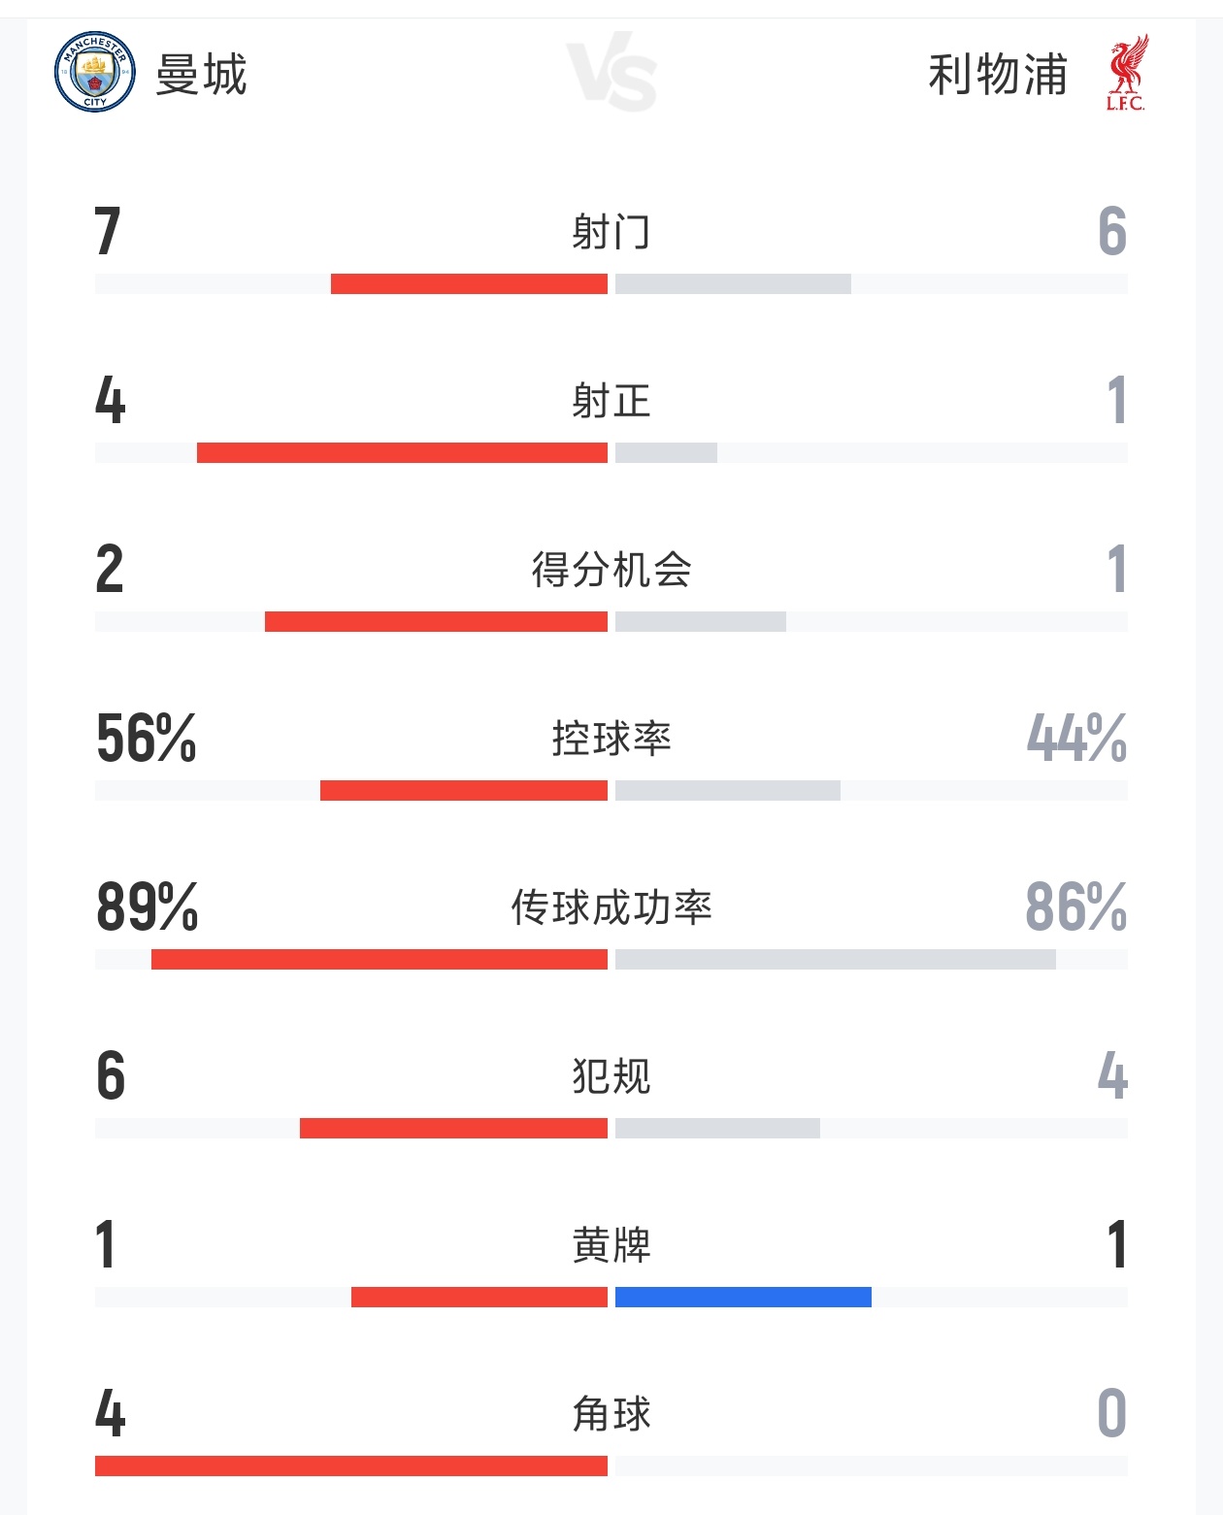Click the Liverpool LFC club crest
Viewport: 1223px width, 1515px height.
click(1126, 73)
